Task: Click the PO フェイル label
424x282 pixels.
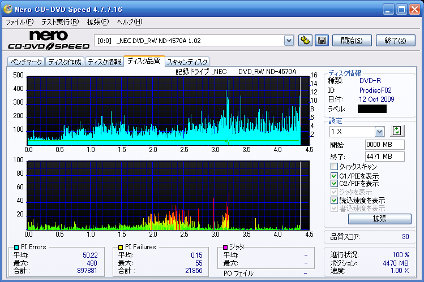Action: point(239,274)
